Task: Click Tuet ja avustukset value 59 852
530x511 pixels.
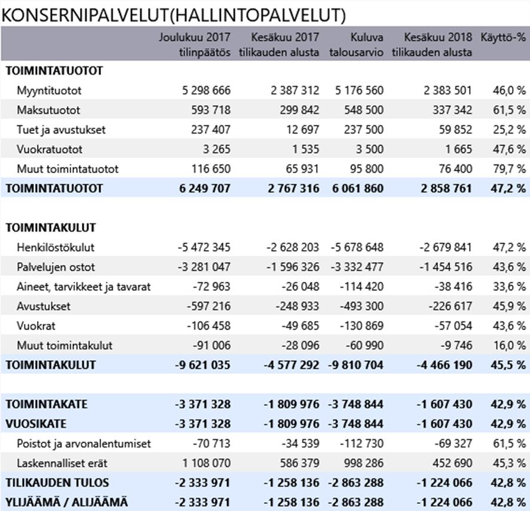Action: coord(455,130)
